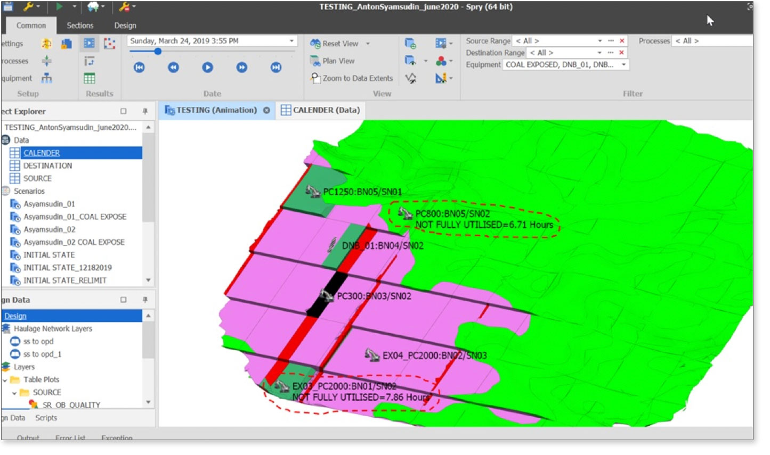The image size is (770, 455).
Task: Click the red-green-blue colour circles icon
Action: (x=441, y=61)
